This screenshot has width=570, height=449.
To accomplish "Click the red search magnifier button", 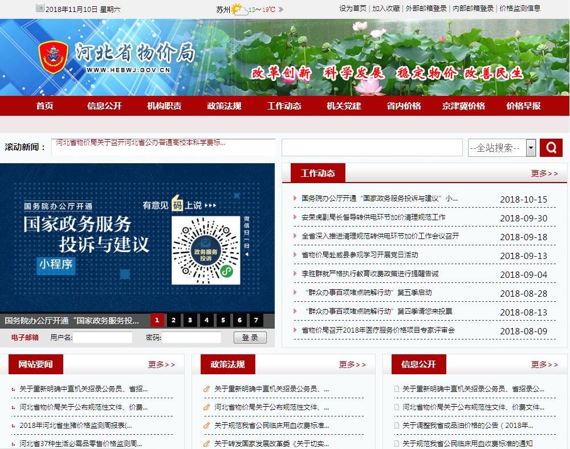I will 551,148.
